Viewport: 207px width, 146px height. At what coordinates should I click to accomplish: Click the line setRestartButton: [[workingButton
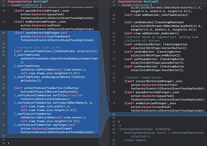(x=156, y=44)
